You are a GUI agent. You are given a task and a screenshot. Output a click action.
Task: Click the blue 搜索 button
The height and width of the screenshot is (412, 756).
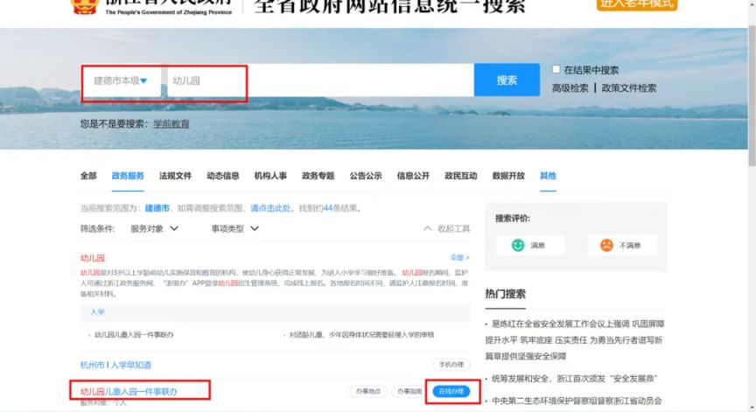[x=507, y=80]
